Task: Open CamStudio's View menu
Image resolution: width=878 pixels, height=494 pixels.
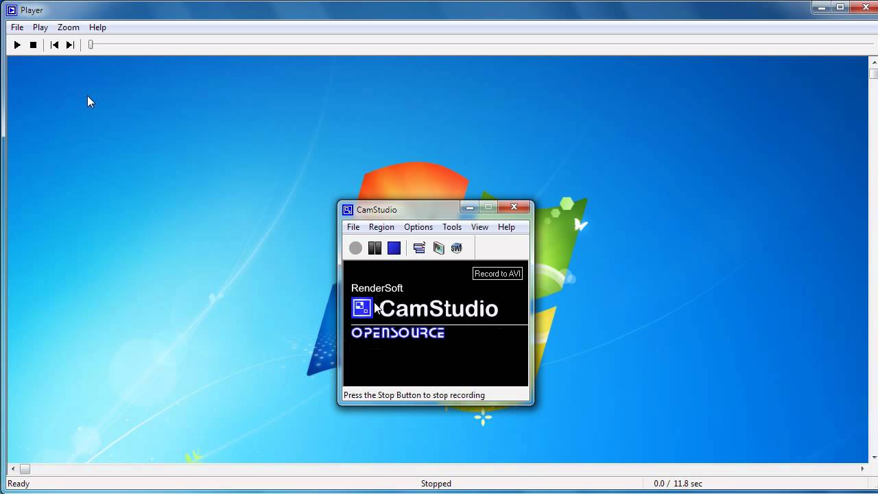Action: (x=479, y=227)
